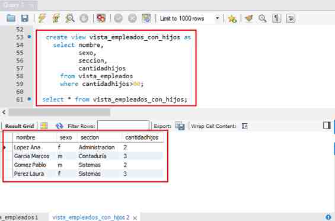Select the Gomez Pablo cell
335x221 pixels.
coord(34,165)
